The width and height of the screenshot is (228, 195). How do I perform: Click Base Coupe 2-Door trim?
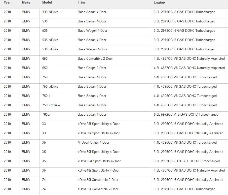pyautogui.click(x=92, y=68)
